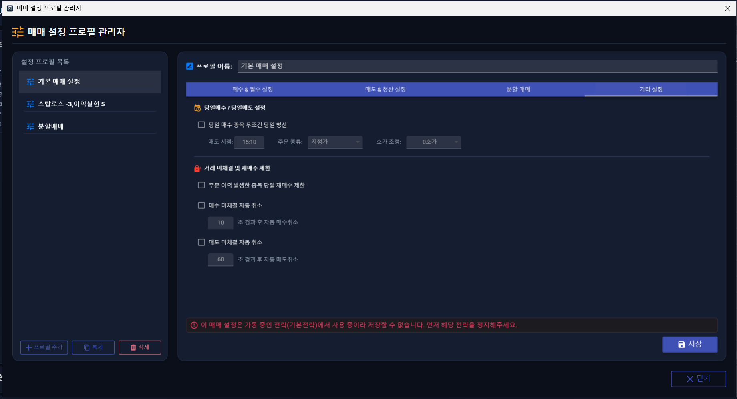Switch to 매수 & 필수 설정 tab
Screen dimensions: 737x399
click(x=252, y=89)
